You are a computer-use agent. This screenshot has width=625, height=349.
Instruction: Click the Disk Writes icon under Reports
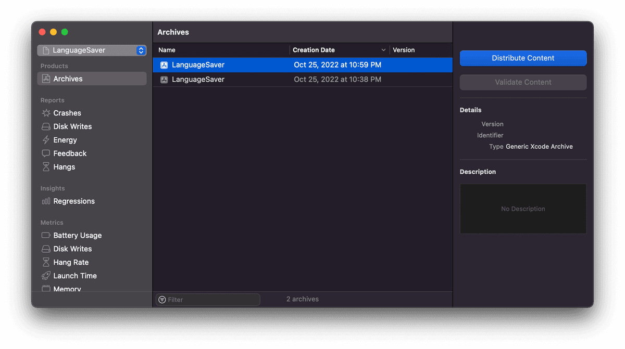pyautogui.click(x=46, y=126)
